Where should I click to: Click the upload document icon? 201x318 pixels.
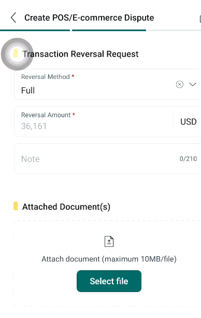click(x=109, y=241)
